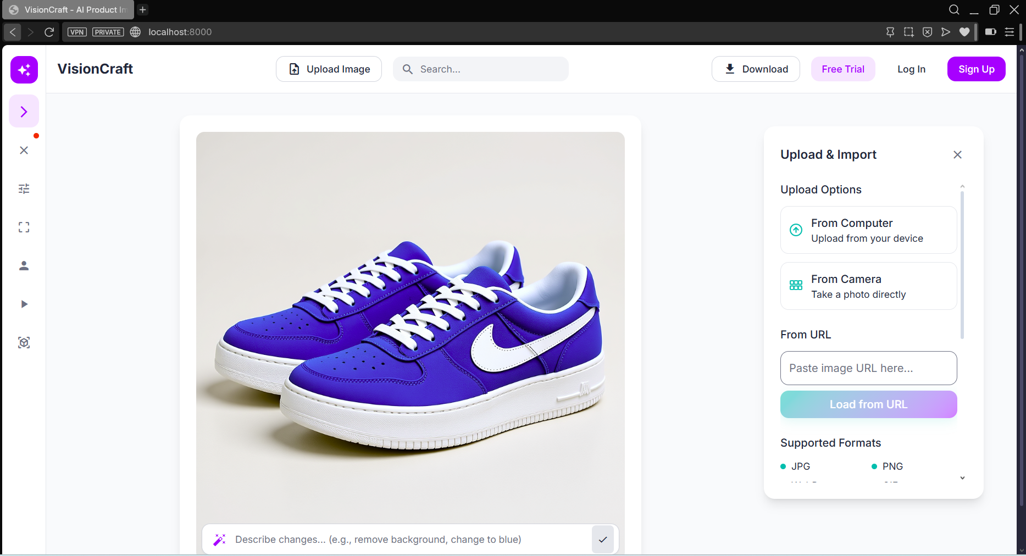The image size is (1026, 556).
Task: Click the VPN badge in address bar
Action: click(x=77, y=32)
